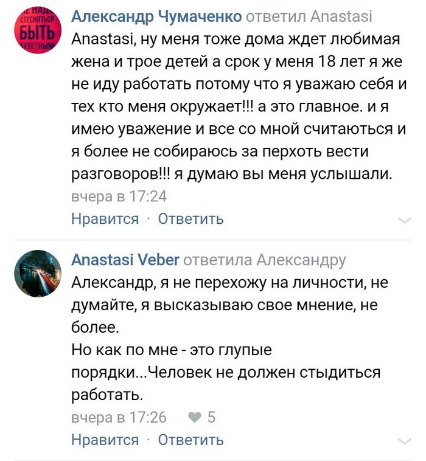The image size is (426, 461).
Task: Open the Александр Чумаченко author name link
Action: tap(156, 16)
